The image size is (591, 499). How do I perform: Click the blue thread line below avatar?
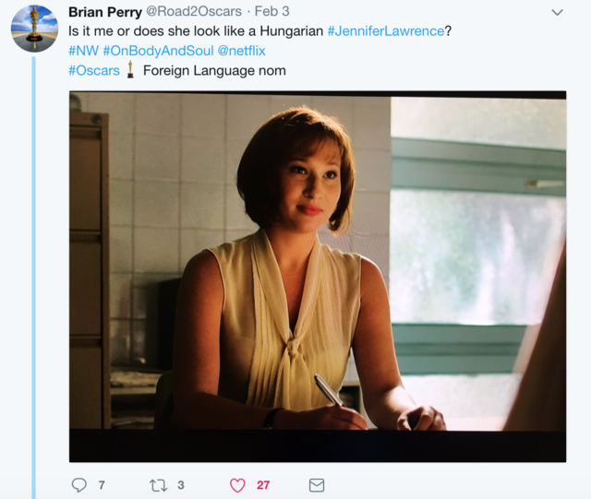coord(33,278)
